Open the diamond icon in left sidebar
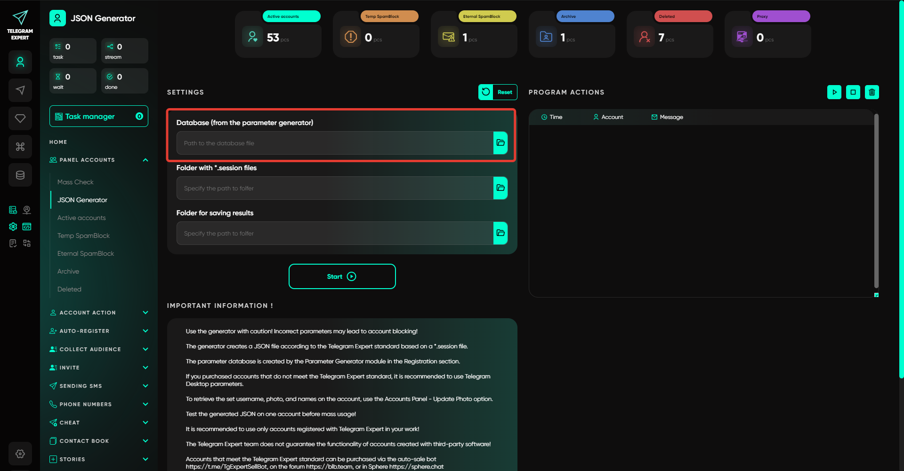This screenshot has width=904, height=471. pos(20,118)
